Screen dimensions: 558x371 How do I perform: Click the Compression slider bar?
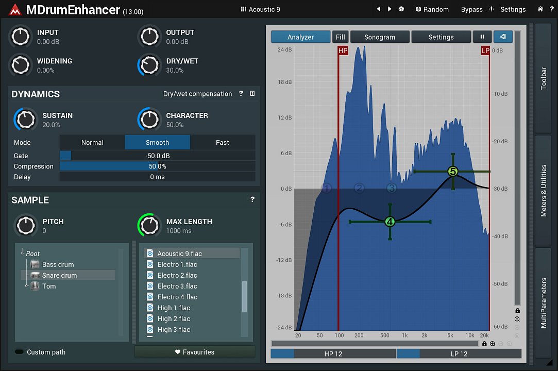pyautogui.click(x=157, y=166)
